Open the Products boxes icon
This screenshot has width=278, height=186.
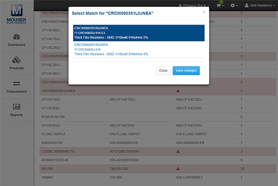pyautogui.click(x=17, y=60)
